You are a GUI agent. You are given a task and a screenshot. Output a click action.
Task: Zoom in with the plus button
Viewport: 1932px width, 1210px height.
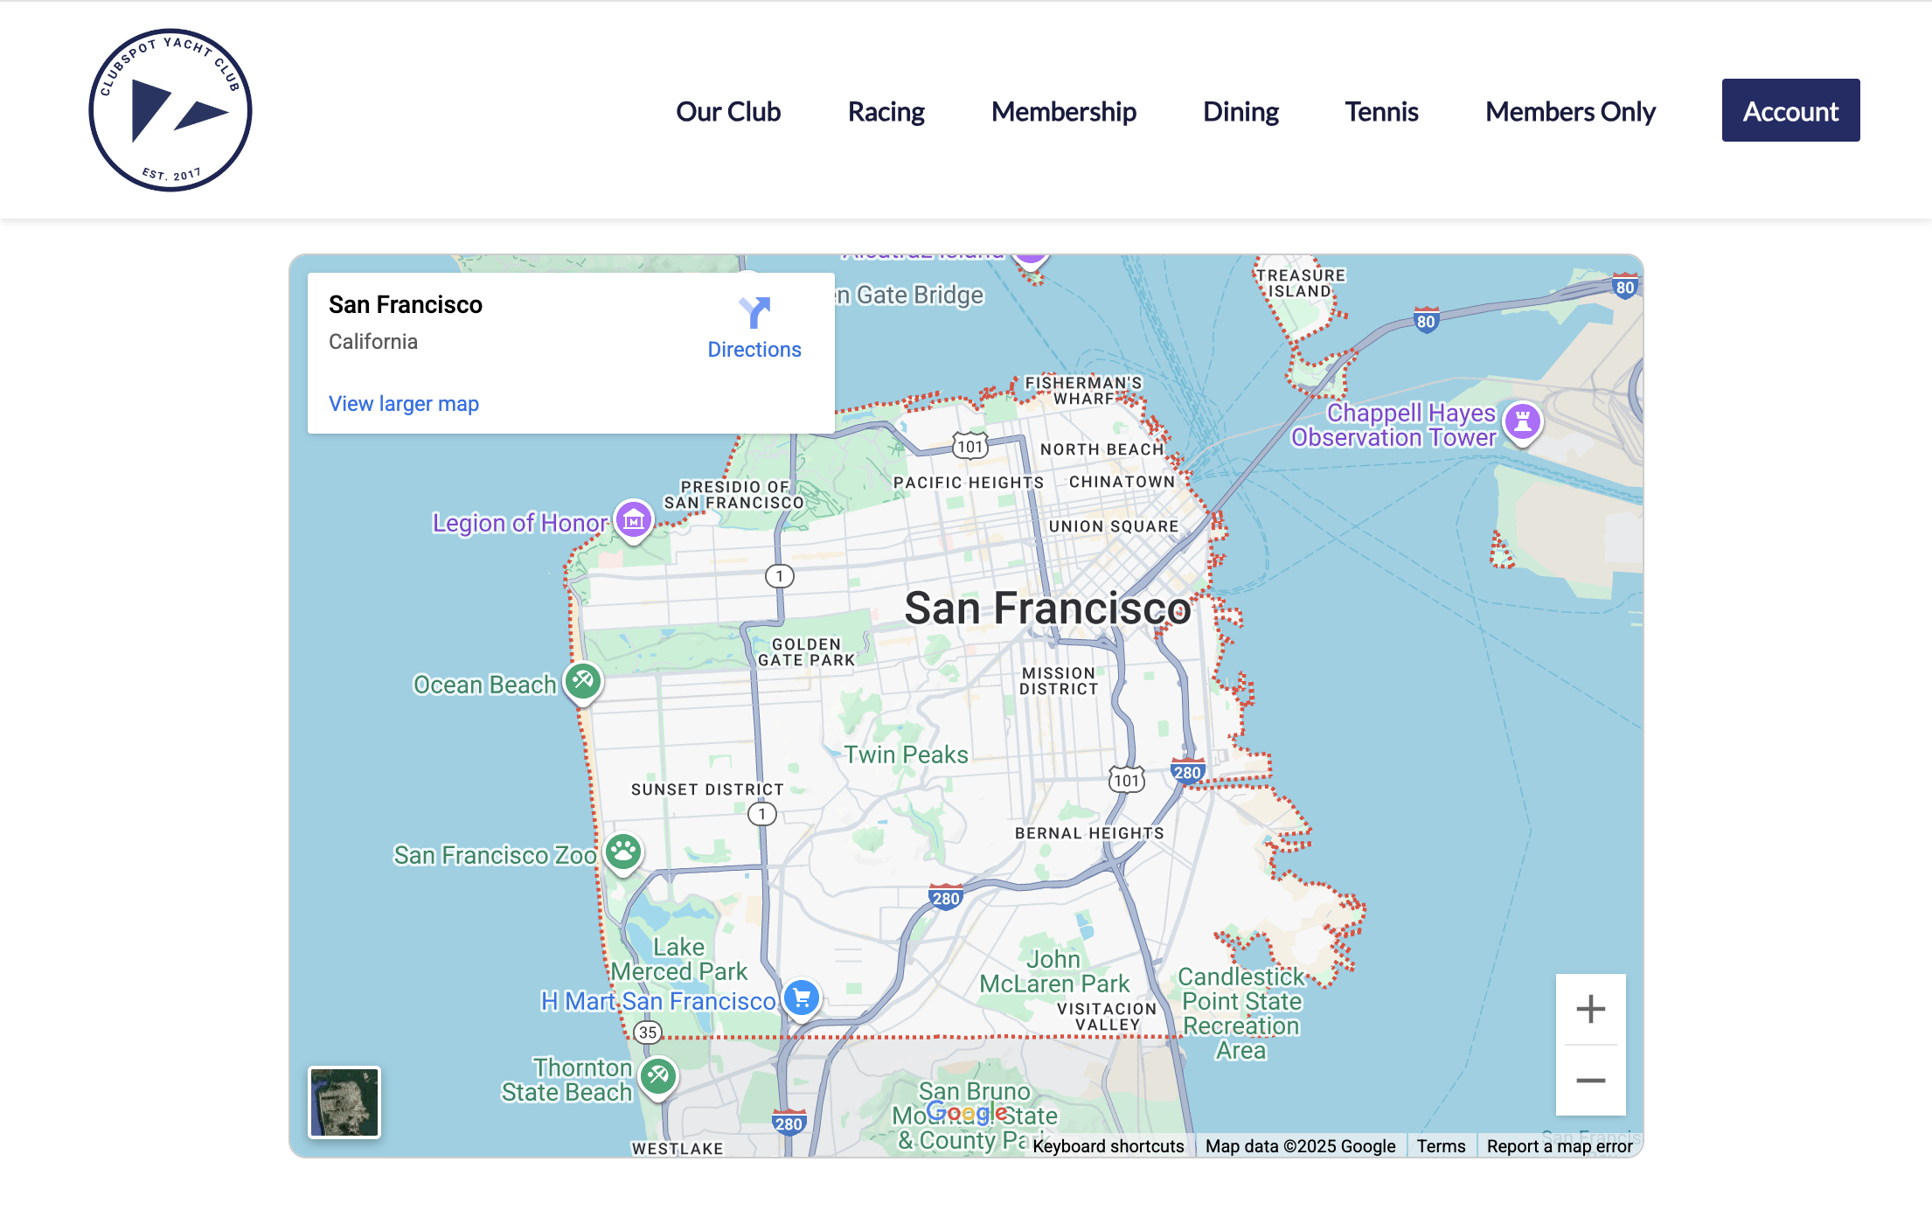(1590, 1009)
